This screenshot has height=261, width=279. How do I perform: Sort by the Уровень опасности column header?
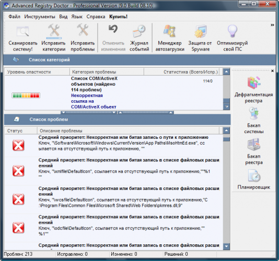pyautogui.click(x=37, y=72)
